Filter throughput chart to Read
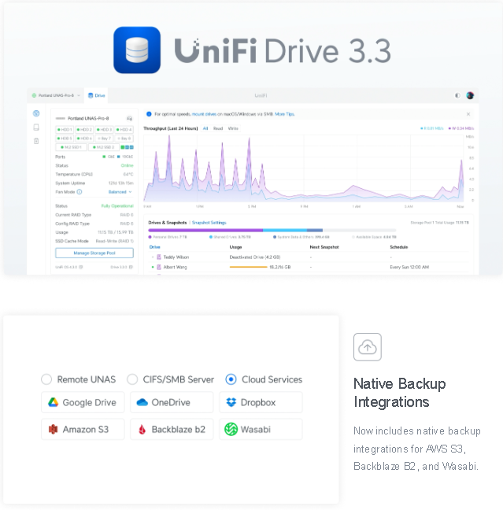Viewport: 503px width, 510px height. coord(218,128)
